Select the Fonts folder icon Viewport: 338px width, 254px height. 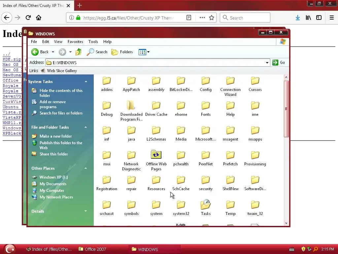click(x=205, y=106)
